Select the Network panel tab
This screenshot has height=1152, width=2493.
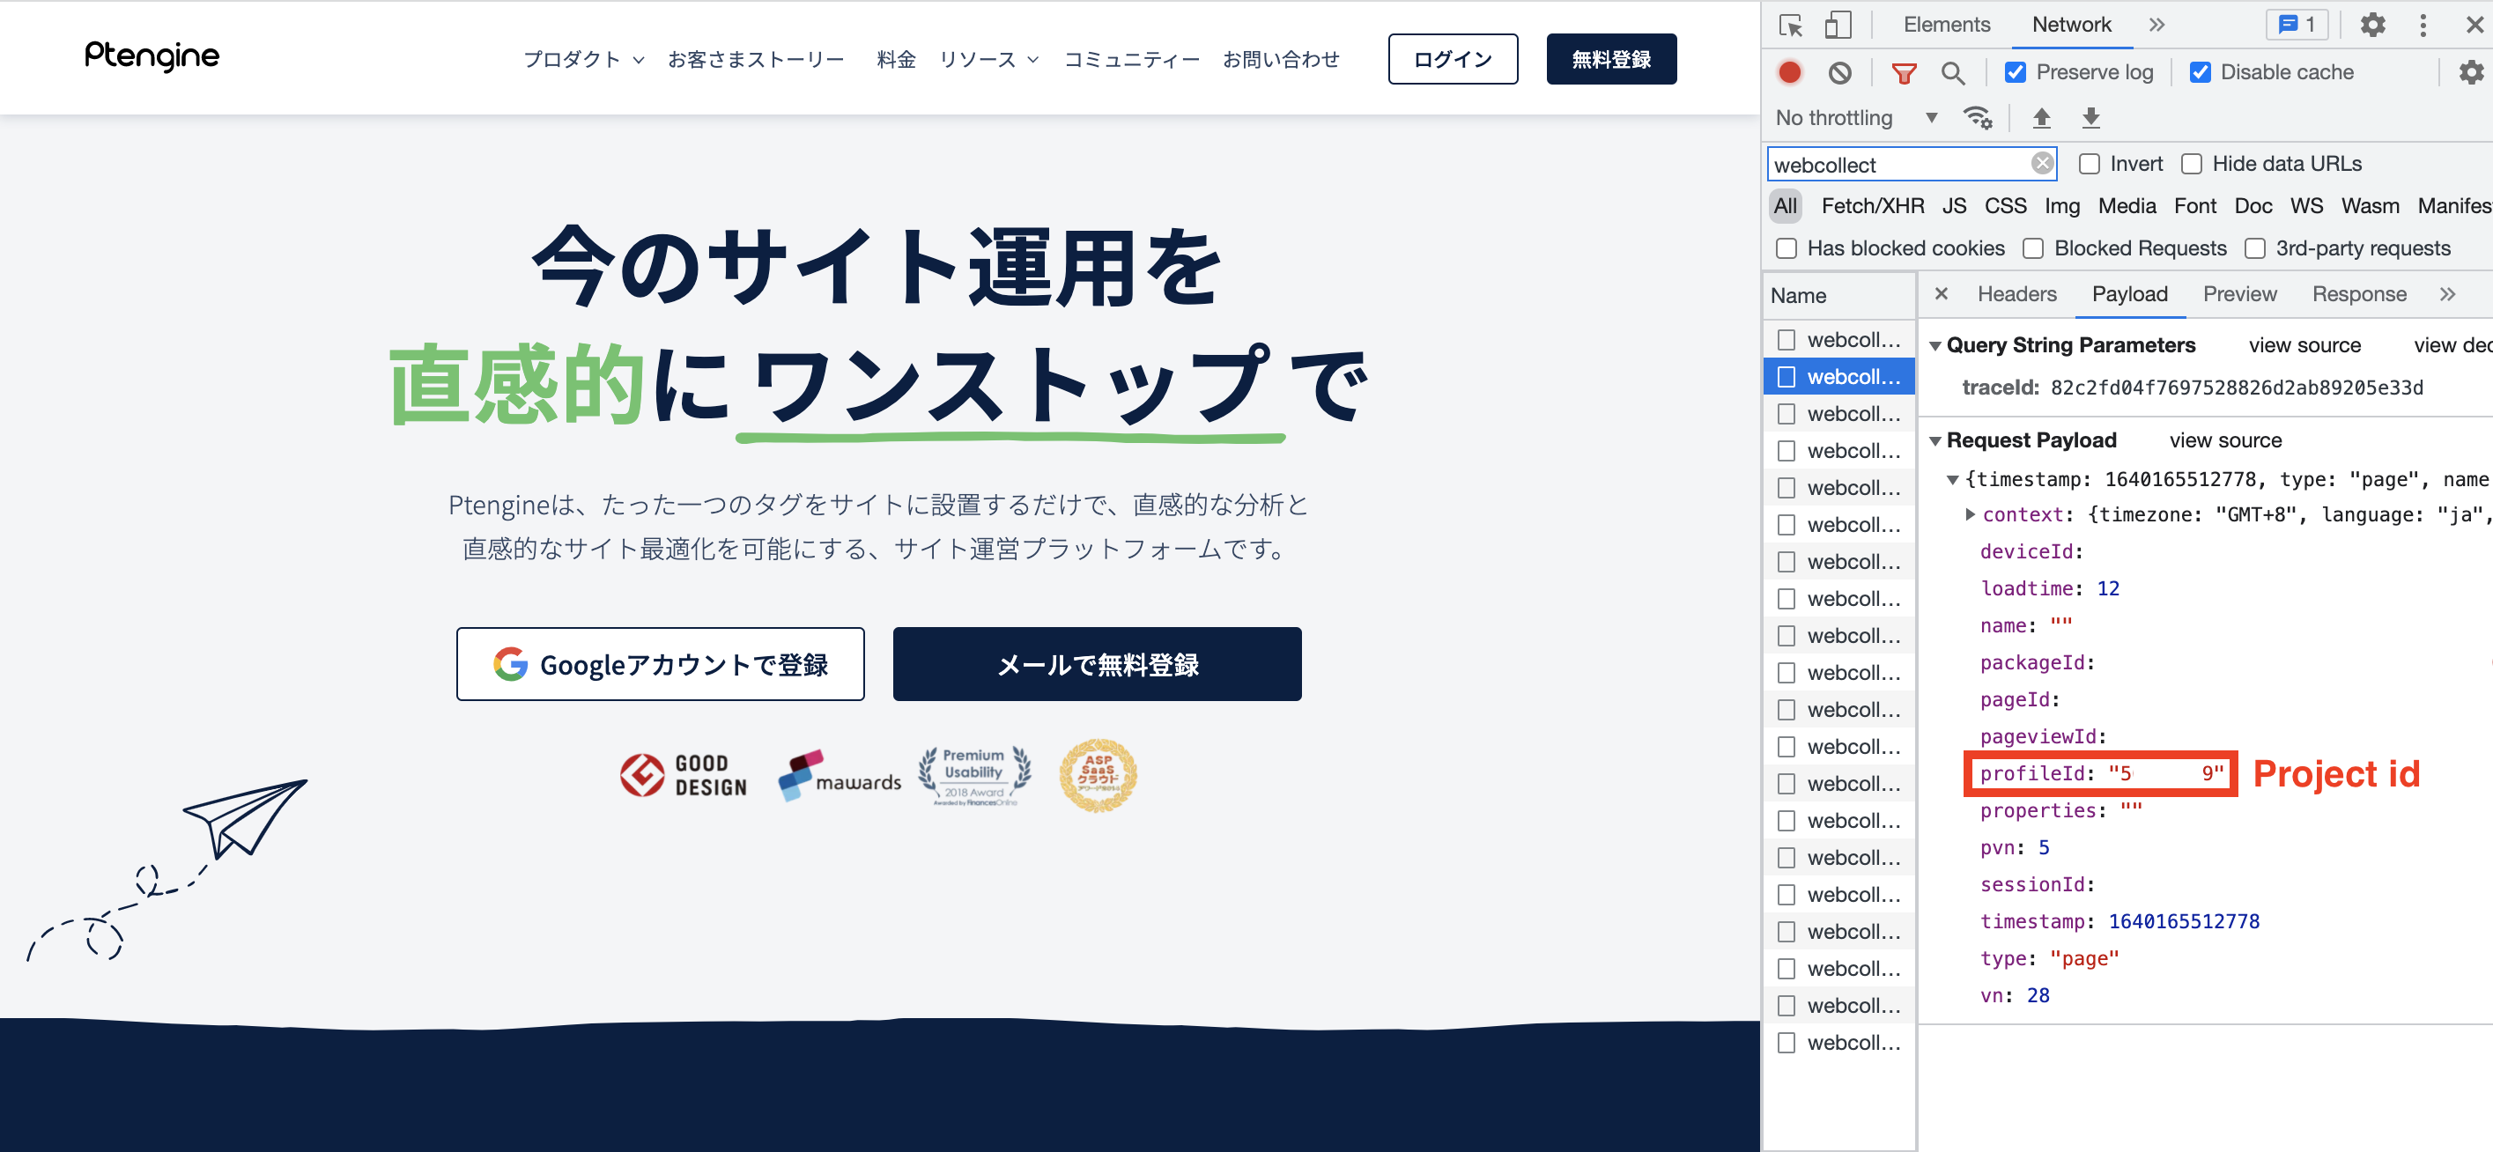pos(2071,26)
